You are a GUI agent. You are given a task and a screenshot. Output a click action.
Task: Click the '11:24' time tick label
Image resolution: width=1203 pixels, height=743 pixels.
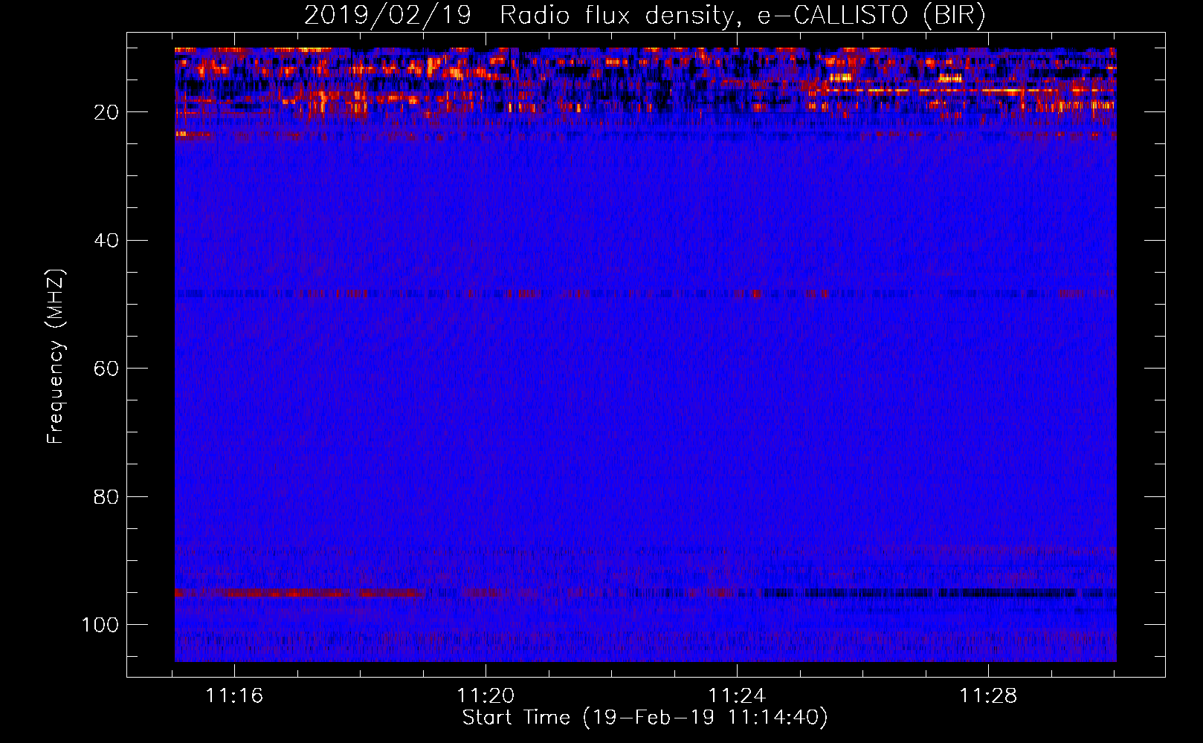[x=737, y=696]
